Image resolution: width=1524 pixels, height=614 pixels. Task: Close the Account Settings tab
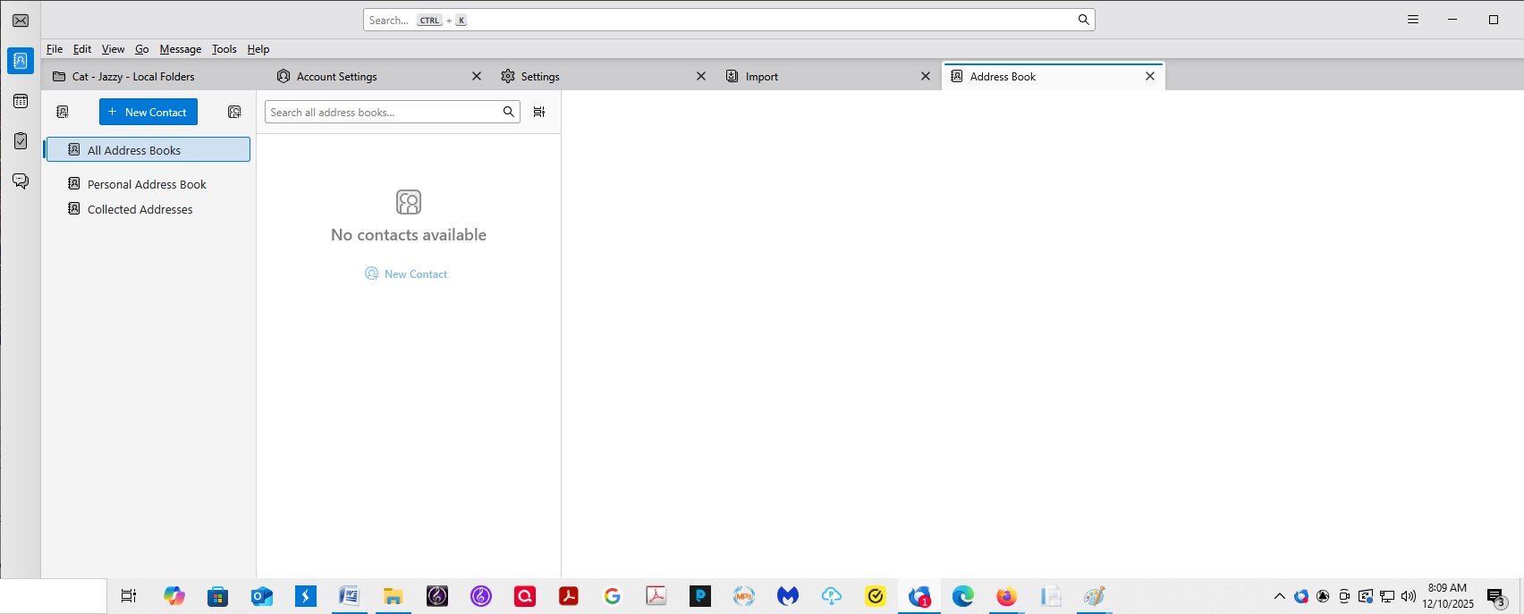(x=477, y=77)
